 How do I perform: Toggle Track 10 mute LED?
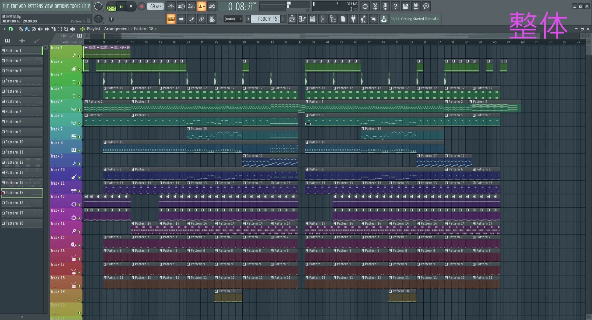coord(79,178)
